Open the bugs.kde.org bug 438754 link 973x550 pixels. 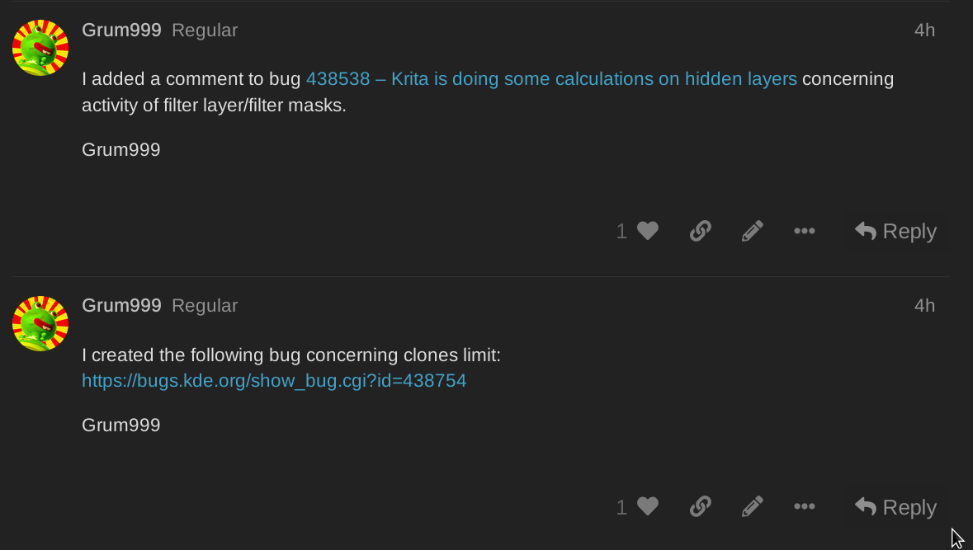point(274,381)
